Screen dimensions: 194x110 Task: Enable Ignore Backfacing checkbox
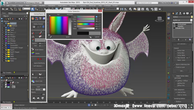tap(32, 63)
